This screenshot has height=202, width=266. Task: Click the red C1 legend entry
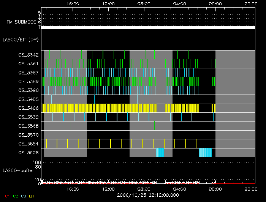tap(7, 196)
